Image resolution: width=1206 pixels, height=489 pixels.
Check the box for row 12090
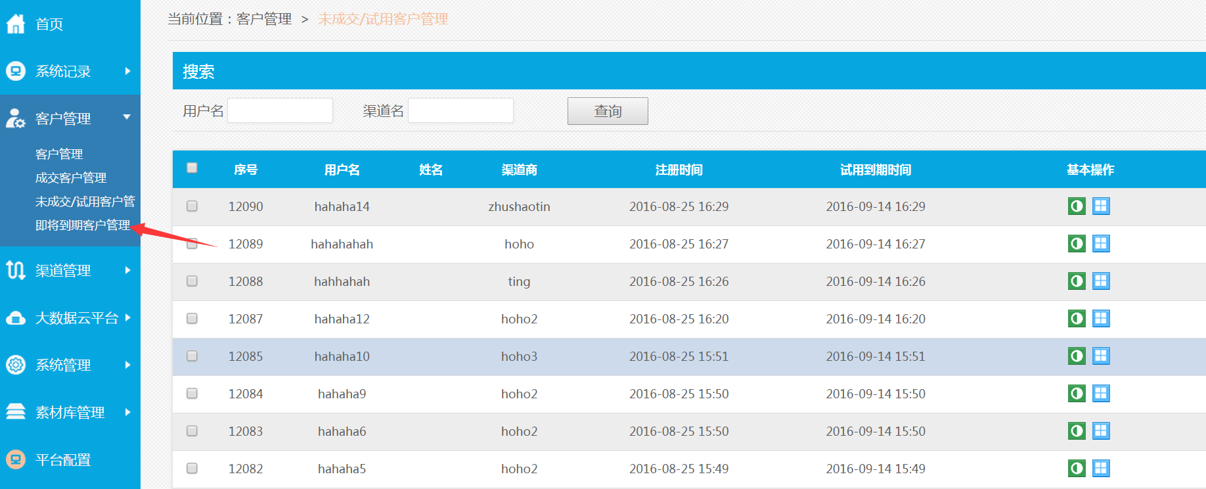(x=192, y=206)
